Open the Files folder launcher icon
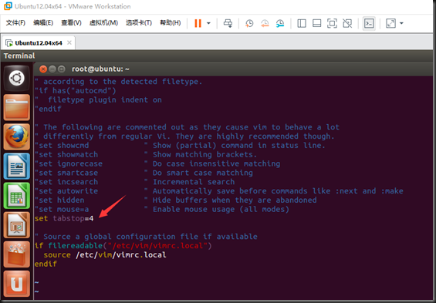The height and width of the screenshot is (303, 436). [x=17, y=107]
